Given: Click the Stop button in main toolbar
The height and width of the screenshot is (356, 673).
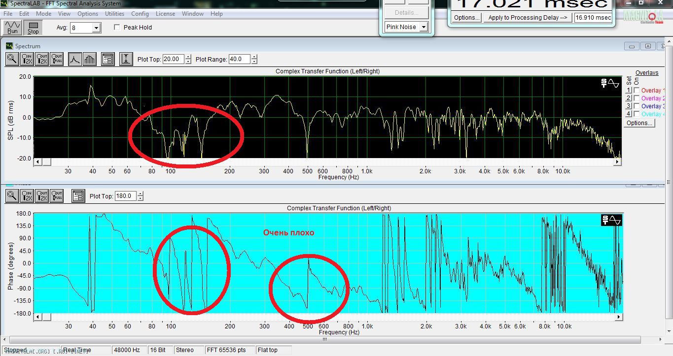Looking at the screenshot, I should [x=33, y=28].
